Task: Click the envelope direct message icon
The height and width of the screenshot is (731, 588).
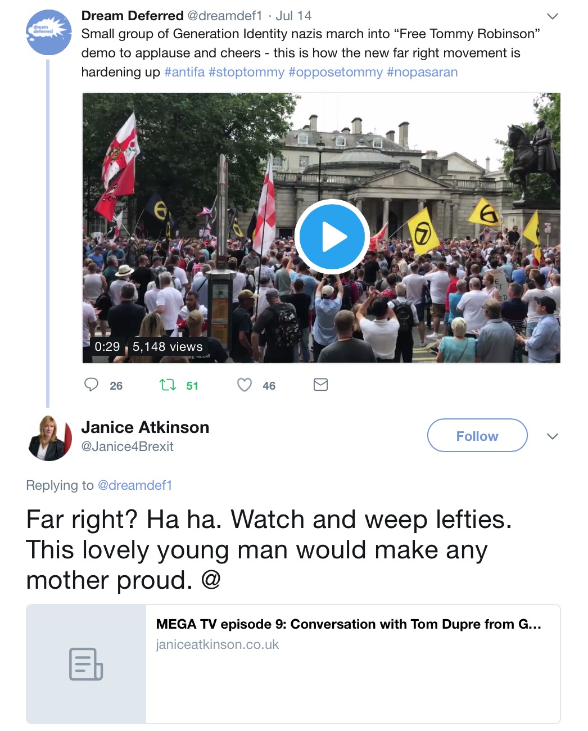Action: [320, 385]
